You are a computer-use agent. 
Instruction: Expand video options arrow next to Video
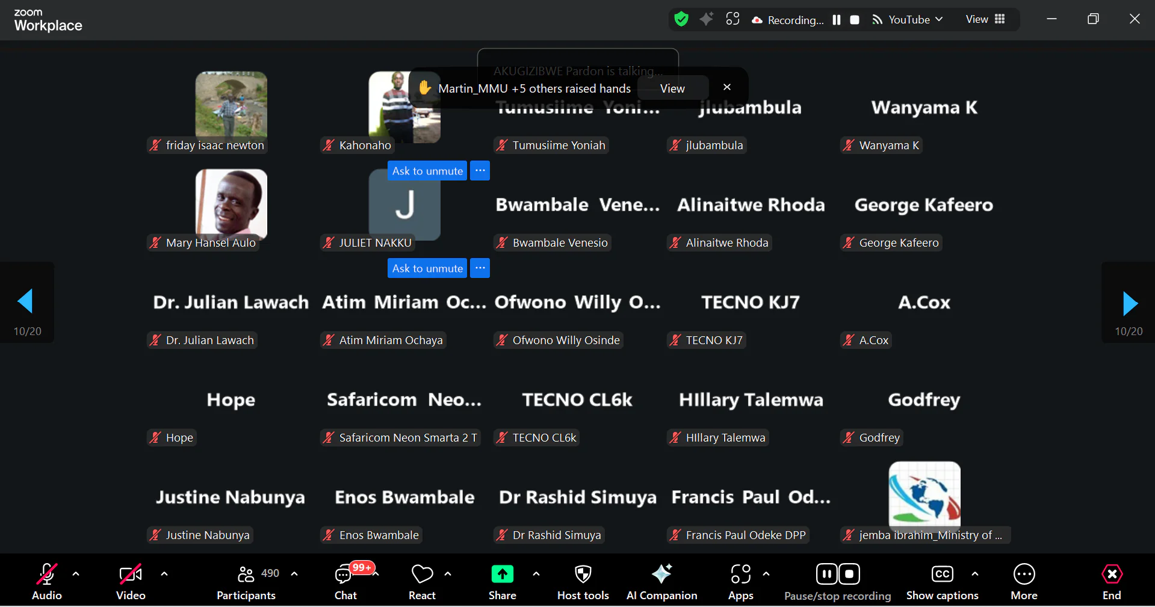pos(164,574)
